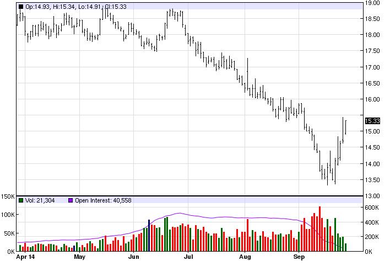Click the 16.00 price axis label
This screenshot has height=266, width=390.
coord(372,99)
